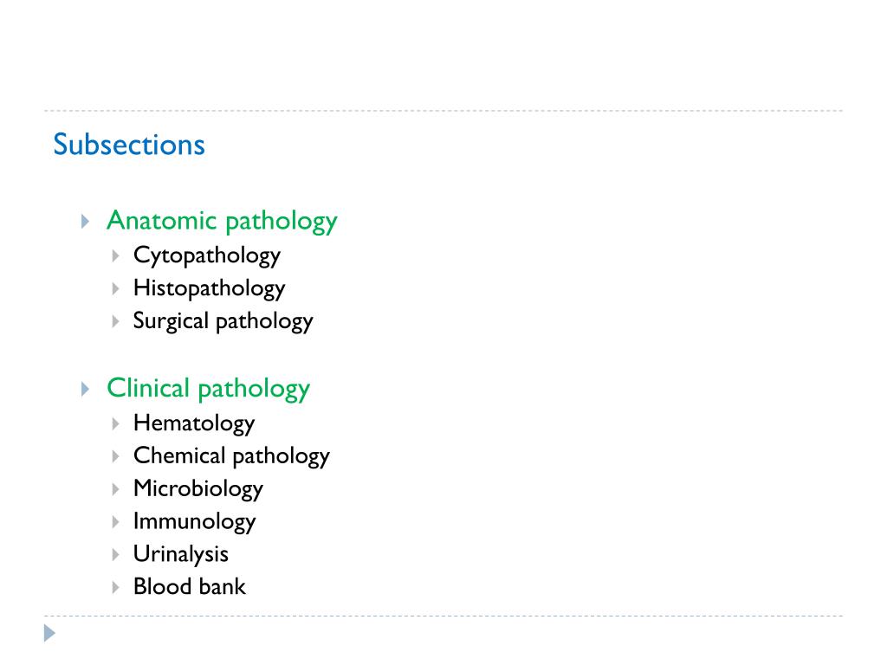The image size is (887, 665).
Task: Click the Blood bank list item text
Action: coord(190,586)
